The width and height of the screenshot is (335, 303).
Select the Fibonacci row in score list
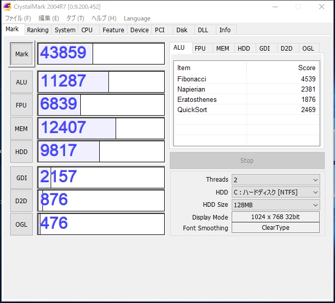point(246,79)
